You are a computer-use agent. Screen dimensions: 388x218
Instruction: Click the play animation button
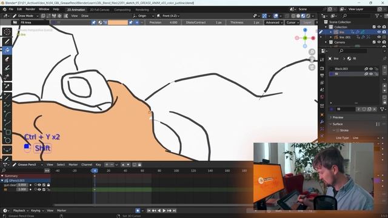[164, 211]
